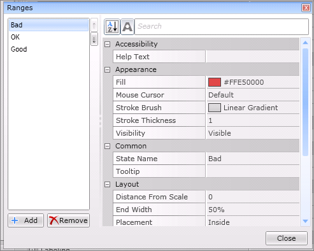314x251 pixels.
Task: Open the red Fill color swatch
Action: click(215, 82)
